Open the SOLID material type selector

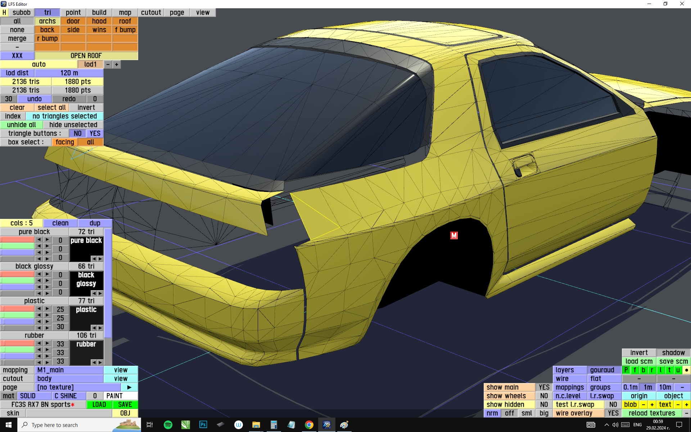click(35, 396)
